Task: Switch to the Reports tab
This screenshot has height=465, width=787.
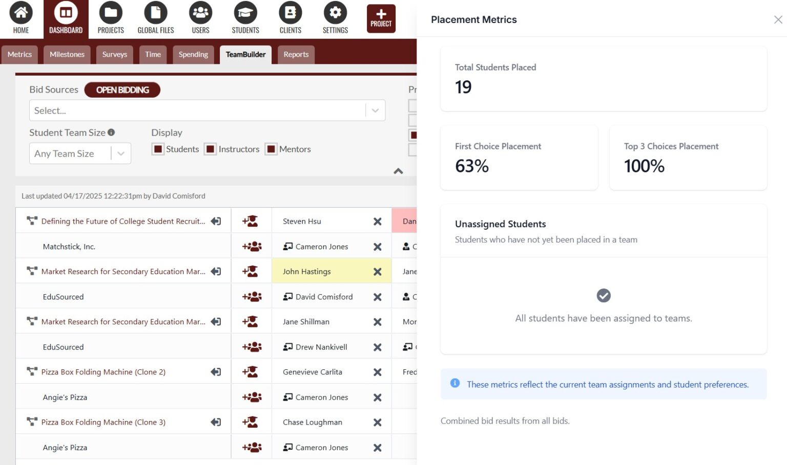Action: pyautogui.click(x=296, y=54)
